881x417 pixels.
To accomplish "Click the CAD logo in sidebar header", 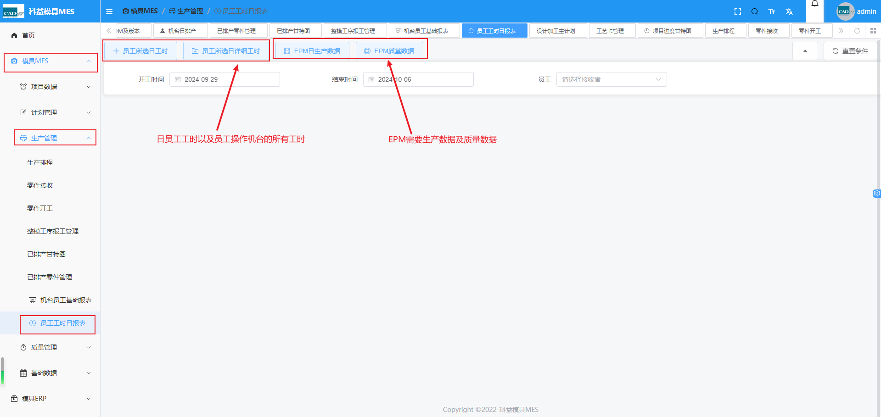I will 14,11.
